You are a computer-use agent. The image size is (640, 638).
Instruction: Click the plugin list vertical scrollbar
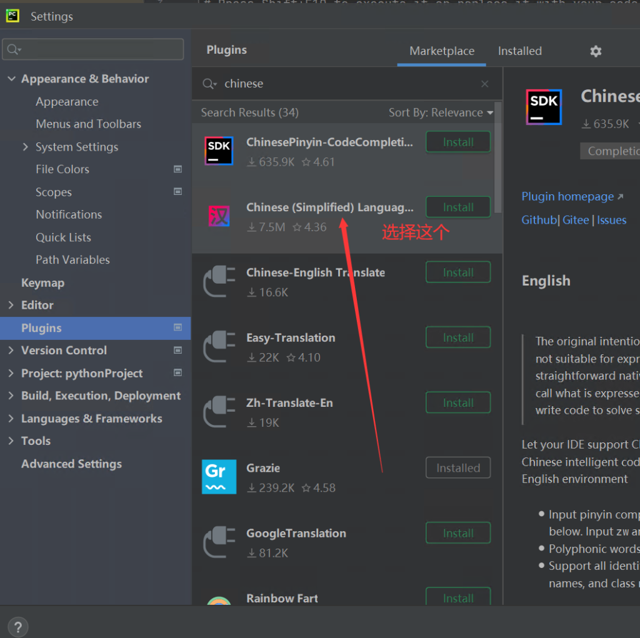tap(498, 157)
